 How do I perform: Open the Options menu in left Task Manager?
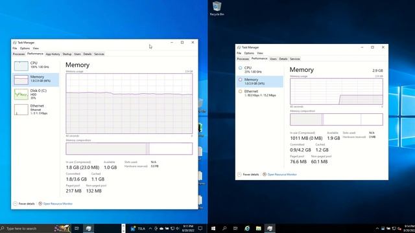coord(25,49)
